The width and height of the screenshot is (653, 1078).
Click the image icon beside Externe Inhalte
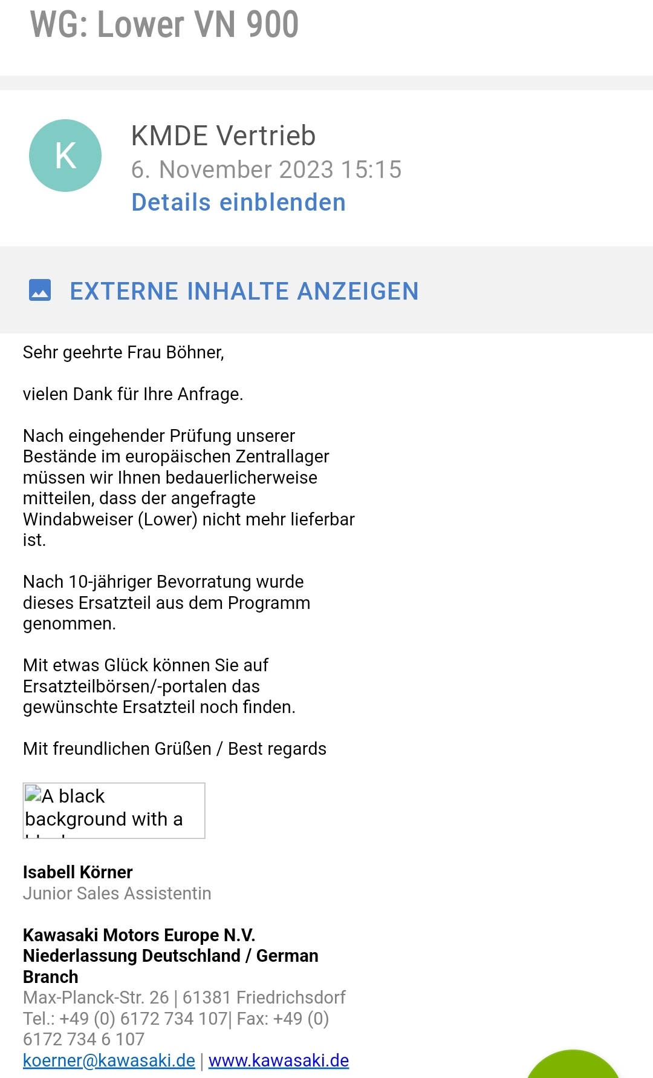[x=40, y=291]
